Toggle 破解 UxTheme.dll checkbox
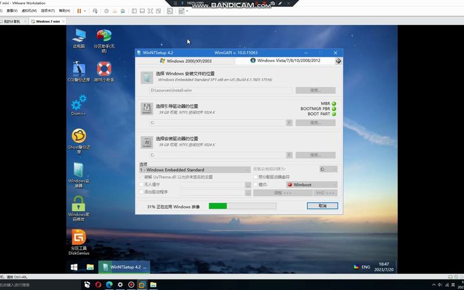The image size is (464, 290). pyautogui.click(x=142, y=177)
